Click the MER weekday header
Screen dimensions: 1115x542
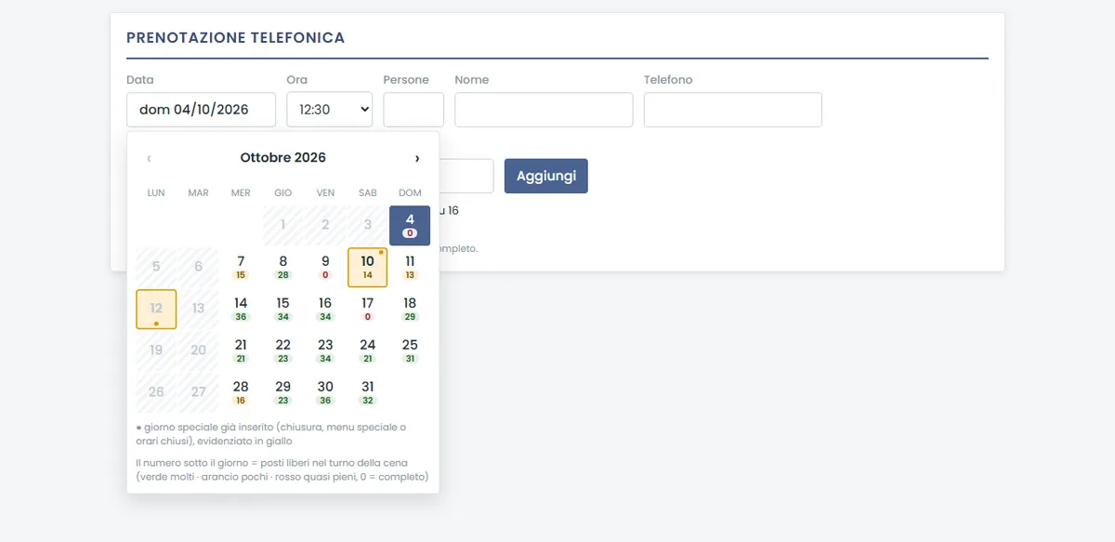241,192
